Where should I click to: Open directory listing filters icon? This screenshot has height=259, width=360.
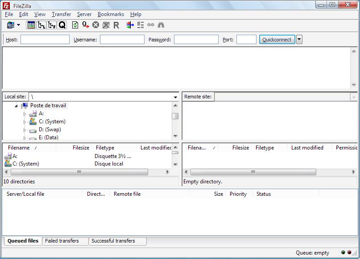click(x=130, y=25)
